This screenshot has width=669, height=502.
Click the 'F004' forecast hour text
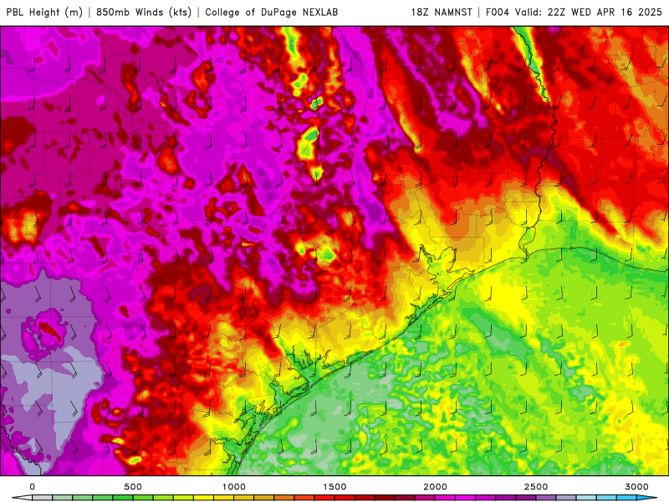498,12
